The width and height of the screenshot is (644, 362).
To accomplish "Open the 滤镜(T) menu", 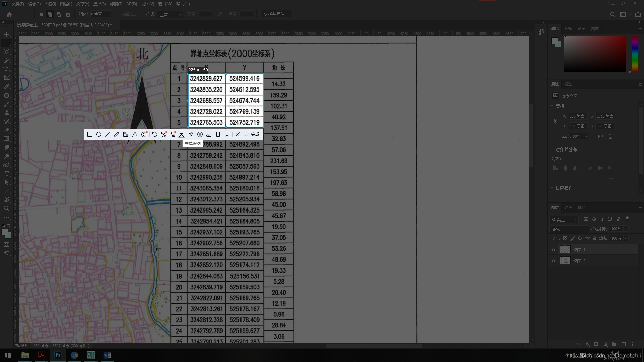I will point(116,4).
